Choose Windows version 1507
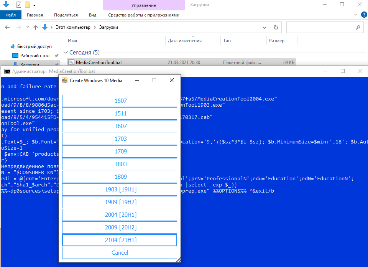Image resolution: width=368 pixels, height=267 pixels. [x=120, y=101]
